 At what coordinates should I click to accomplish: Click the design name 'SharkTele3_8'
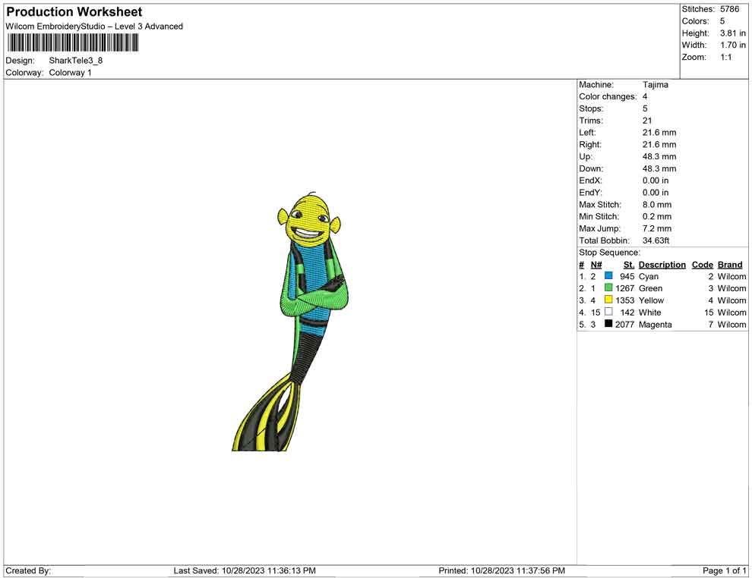coord(76,61)
